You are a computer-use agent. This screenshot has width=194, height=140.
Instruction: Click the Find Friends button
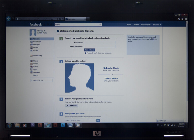pyautogui.click(x=90, y=50)
